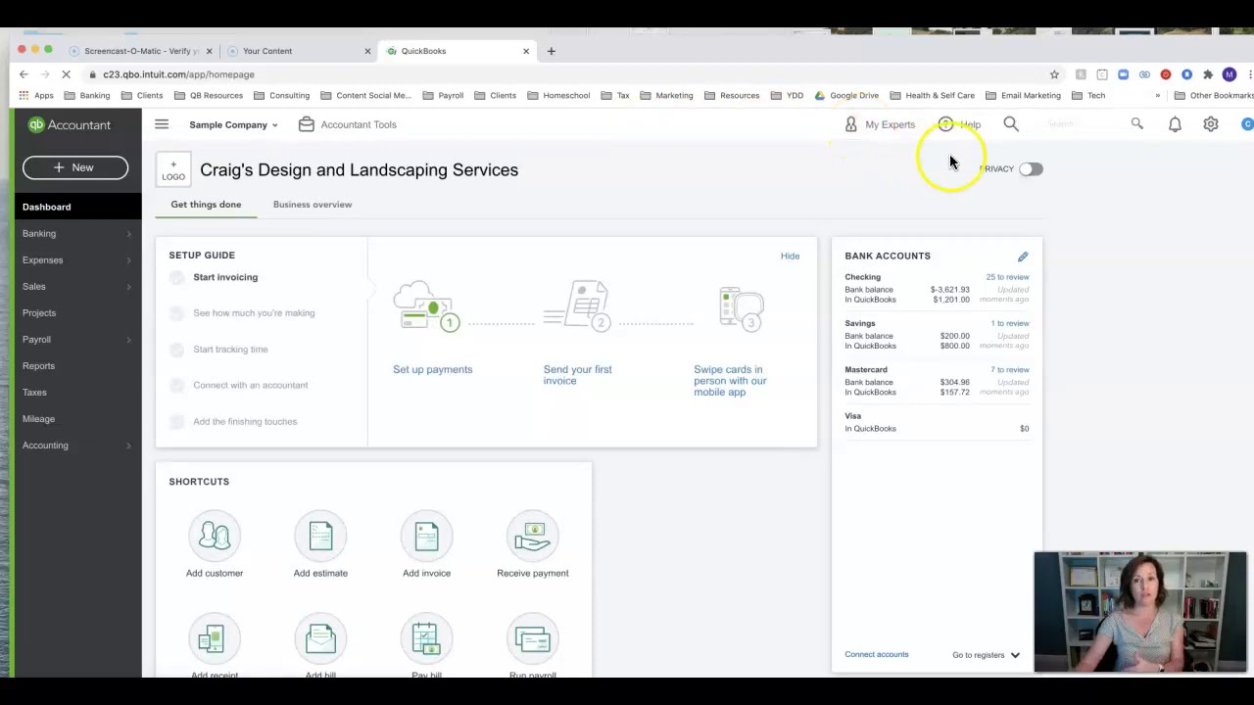Screen dimensions: 1254x705
Task: Click the search magnifier next to Help
Action: point(1011,124)
